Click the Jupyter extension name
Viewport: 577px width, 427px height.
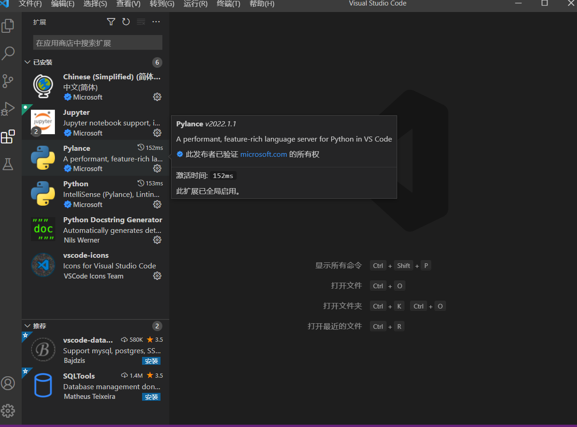(x=77, y=113)
